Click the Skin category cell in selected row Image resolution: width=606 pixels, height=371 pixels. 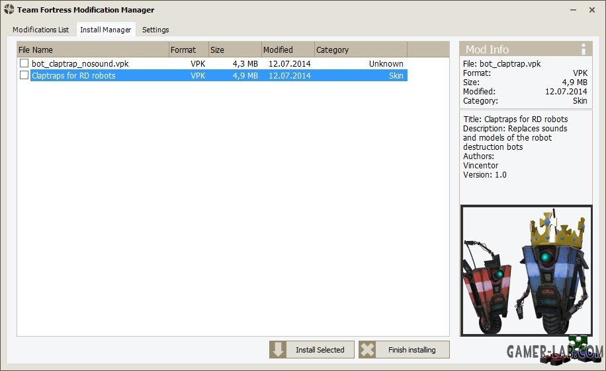coord(396,76)
